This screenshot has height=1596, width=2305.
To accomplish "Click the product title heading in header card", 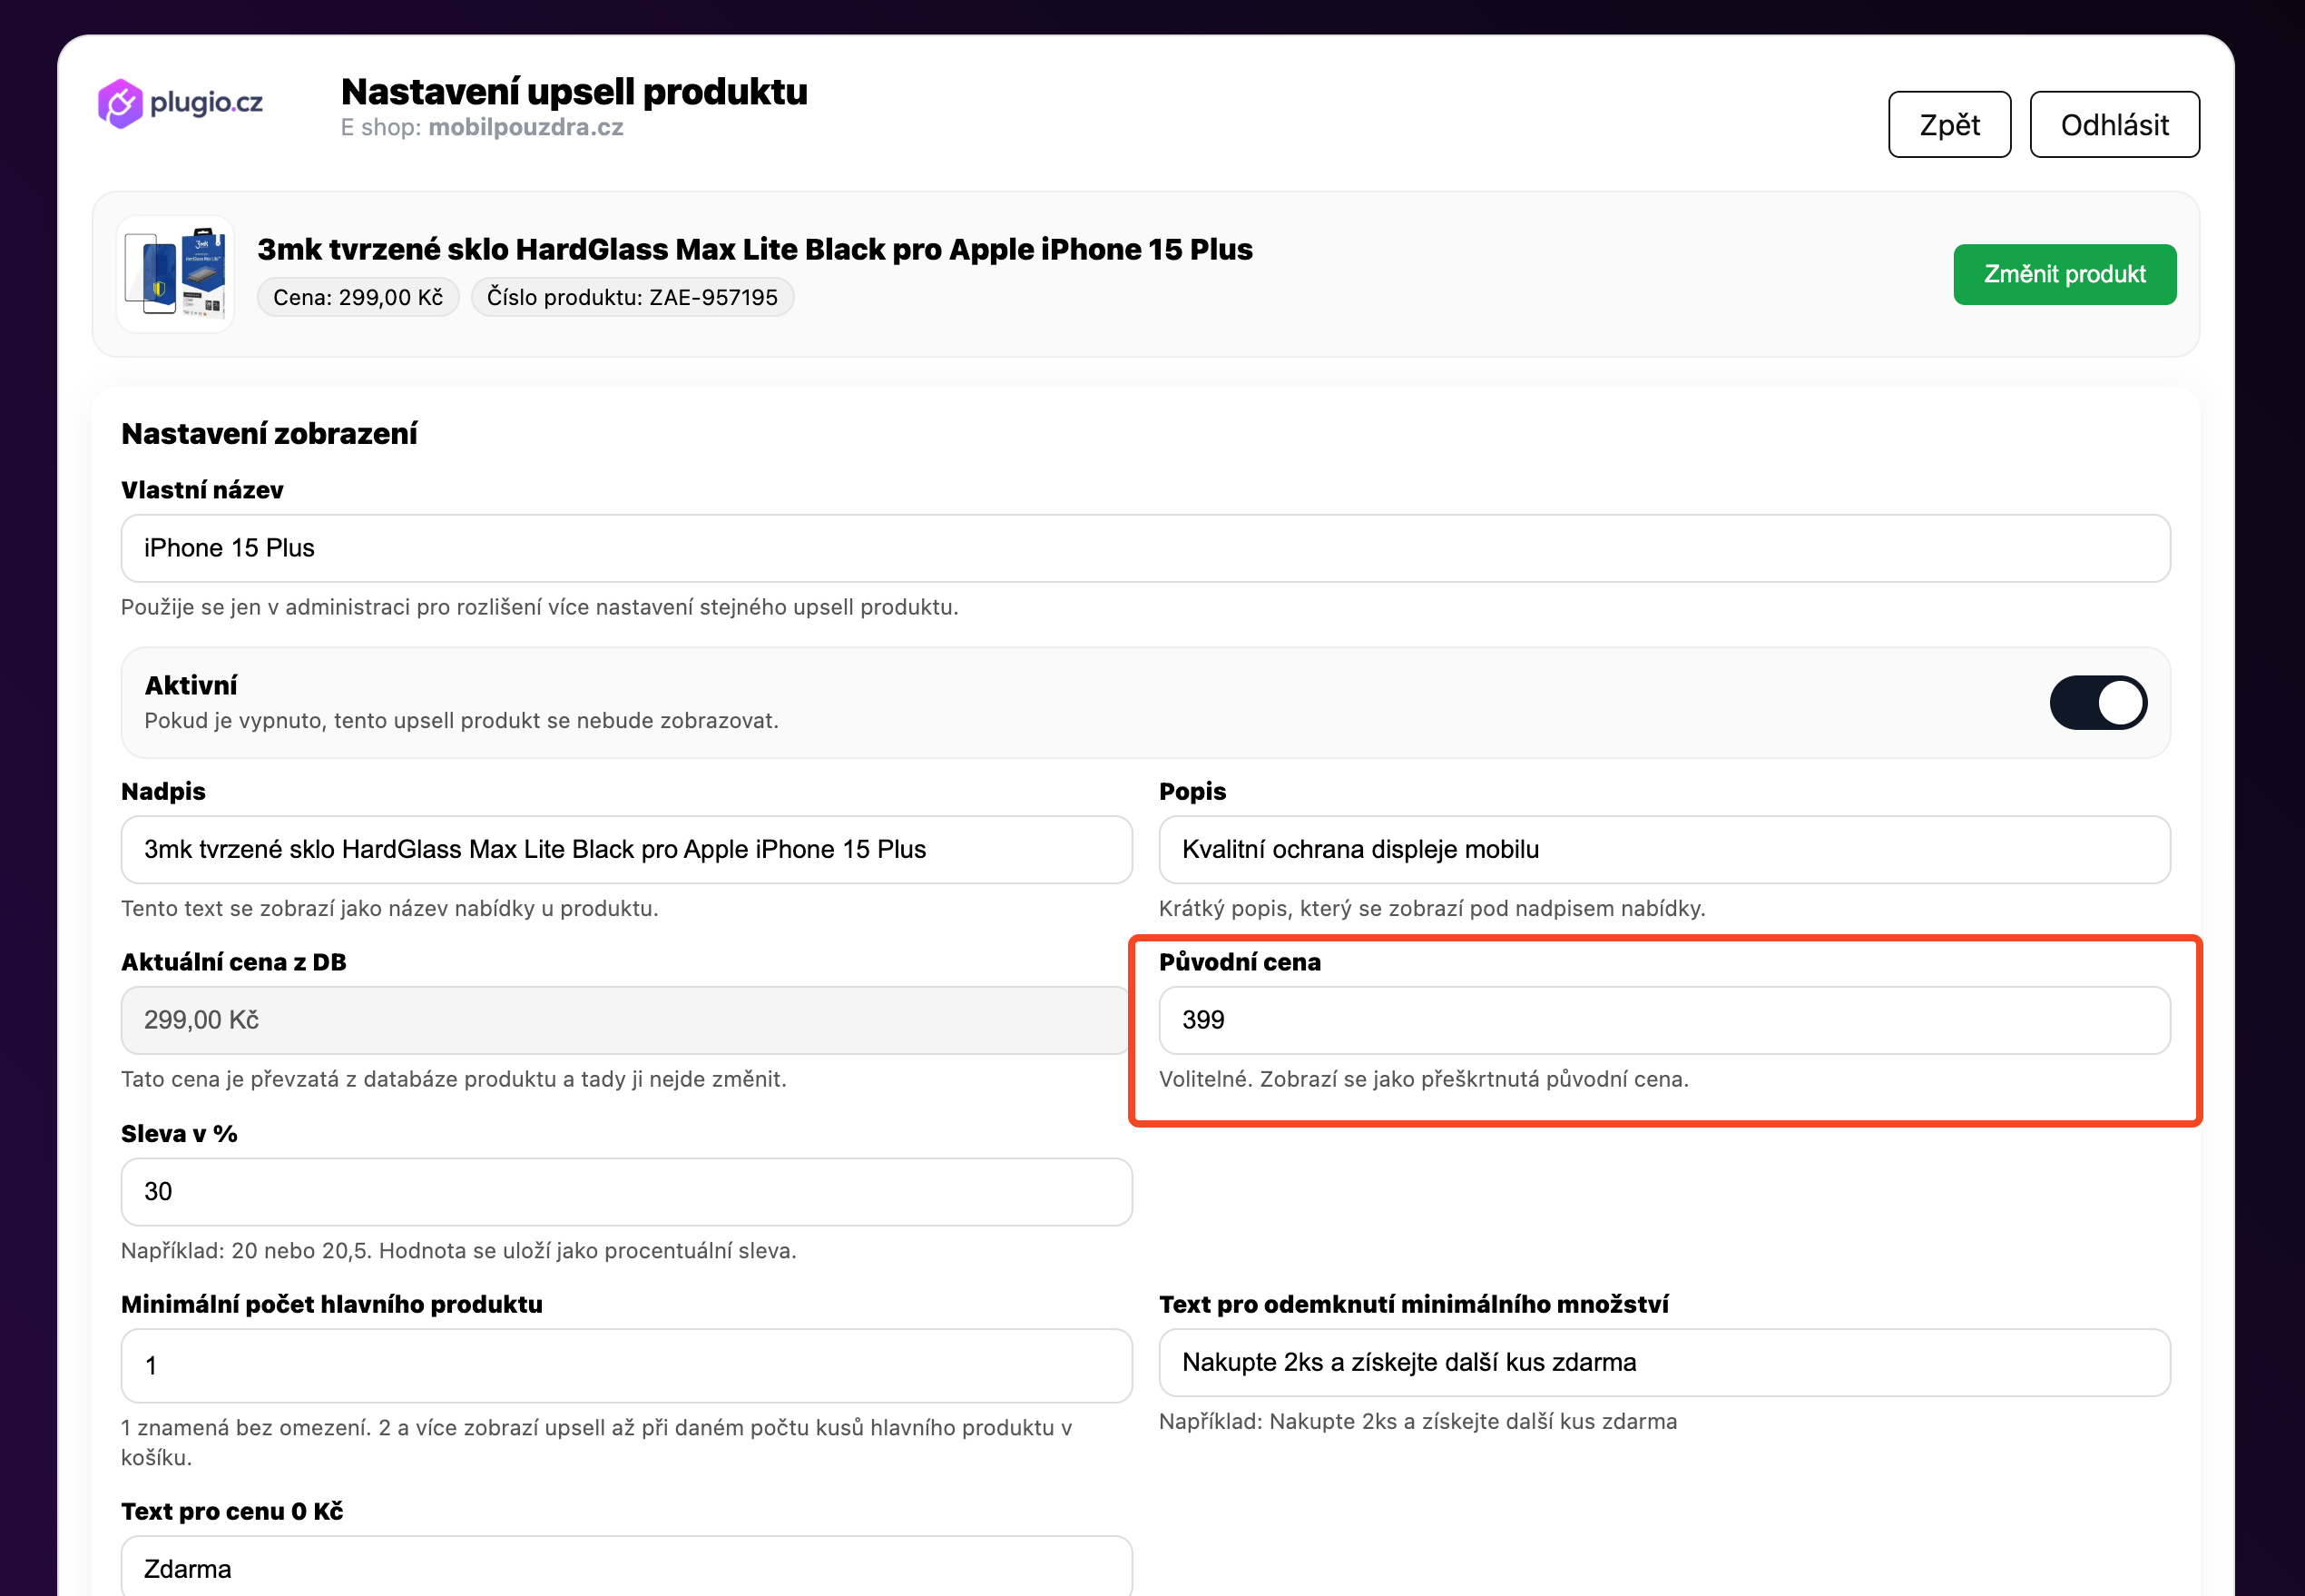I will tap(755, 249).
